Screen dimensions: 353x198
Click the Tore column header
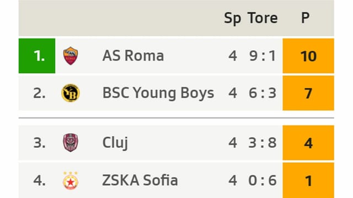[263, 18]
